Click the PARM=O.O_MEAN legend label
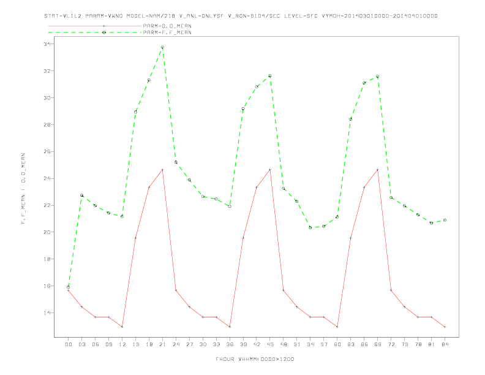This screenshot has height=375, width=485. click(x=167, y=26)
